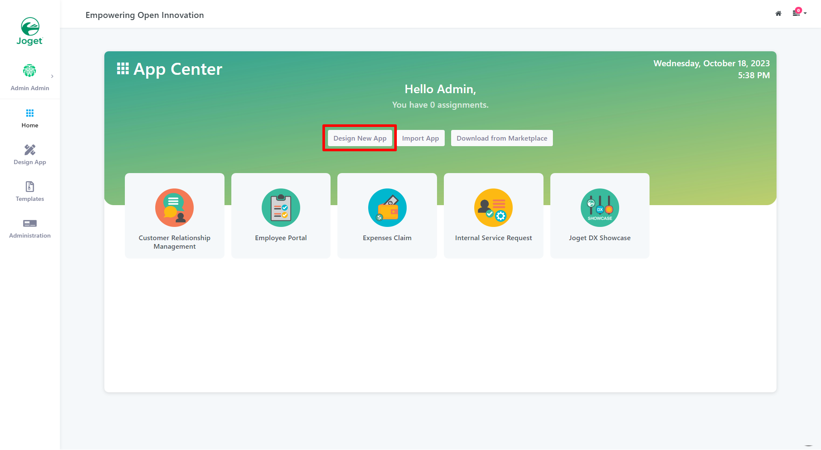
Task: Open Design App from sidebar
Action: [x=30, y=155]
